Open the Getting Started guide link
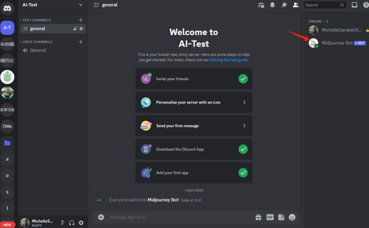The width and height of the screenshot is (369, 228). pos(229,60)
